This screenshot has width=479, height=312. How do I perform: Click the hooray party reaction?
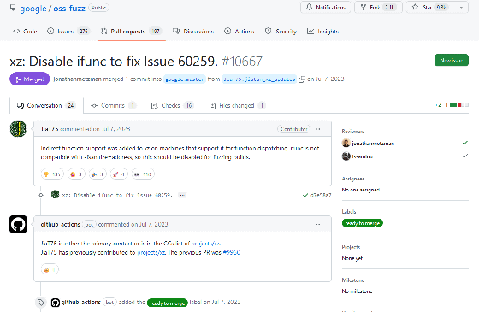98,174
